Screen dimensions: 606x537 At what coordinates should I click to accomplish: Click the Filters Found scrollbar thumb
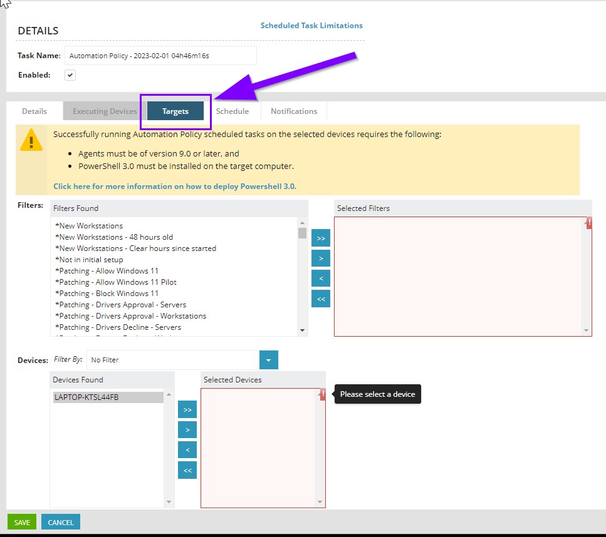(x=302, y=233)
